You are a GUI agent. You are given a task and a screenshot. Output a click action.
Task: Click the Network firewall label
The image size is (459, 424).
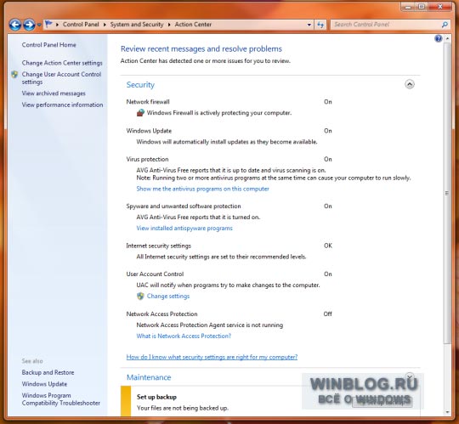(148, 102)
